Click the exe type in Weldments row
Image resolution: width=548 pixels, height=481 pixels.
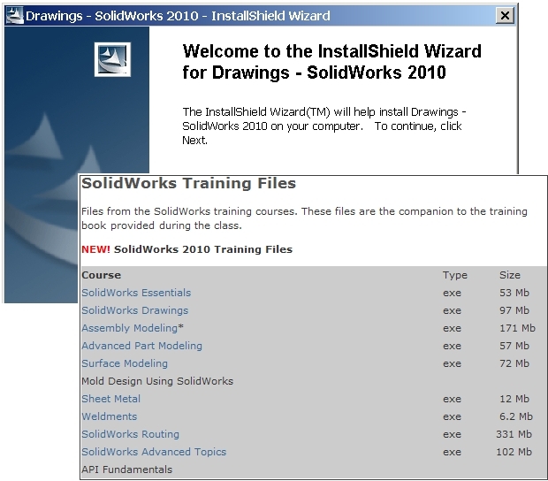tap(452, 416)
